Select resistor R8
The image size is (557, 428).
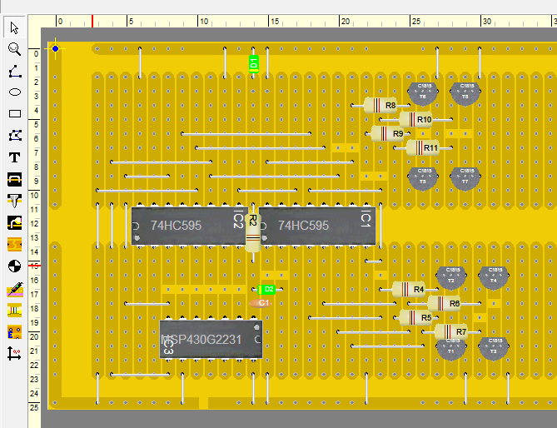coord(380,105)
